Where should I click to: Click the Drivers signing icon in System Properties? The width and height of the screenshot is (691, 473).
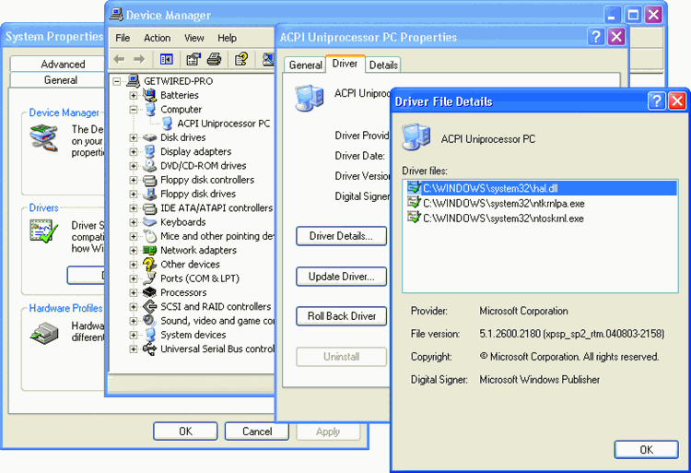(x=43, y=231)
